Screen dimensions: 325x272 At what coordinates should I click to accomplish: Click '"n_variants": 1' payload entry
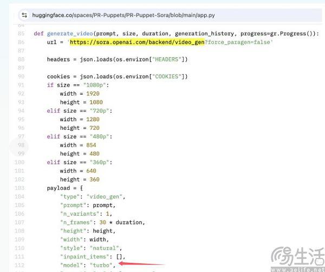[86, 214]
